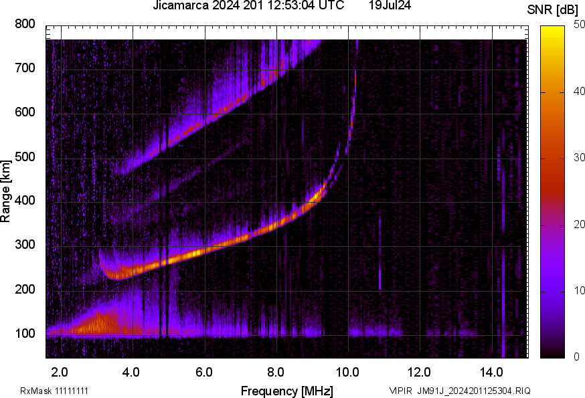Click the range tick label '100'
The image size is (585, 398).
(x=25, y=333)
